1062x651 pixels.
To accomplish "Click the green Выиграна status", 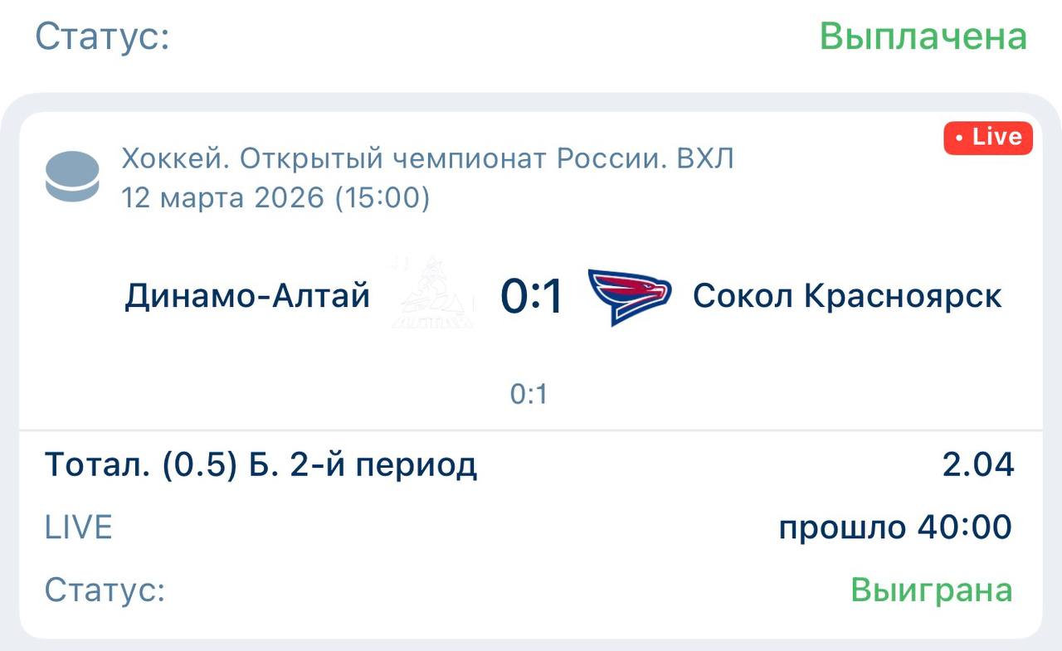I will pos(931,590).
